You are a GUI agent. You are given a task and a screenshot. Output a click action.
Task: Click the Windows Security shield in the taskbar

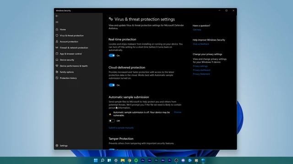point(203,160)
